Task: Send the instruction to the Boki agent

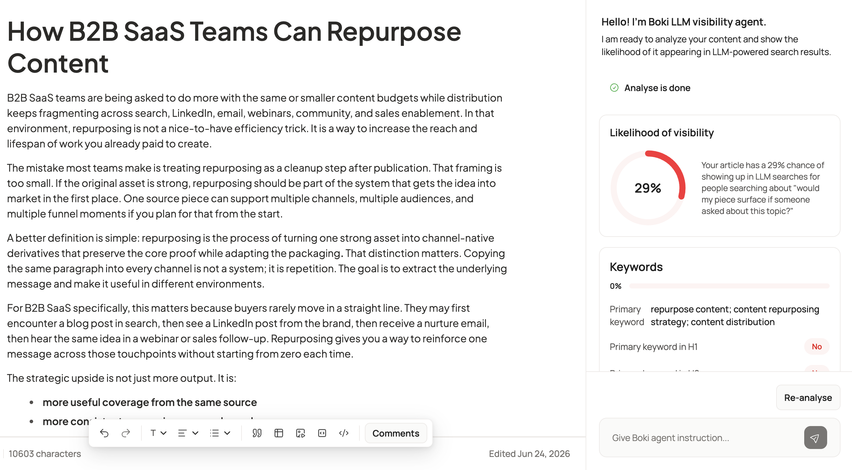Action: tap(815, 438)
